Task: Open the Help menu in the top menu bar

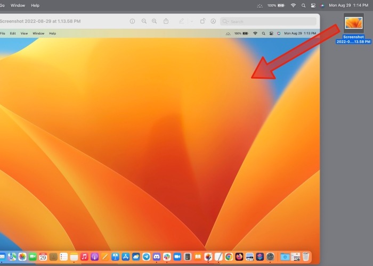Action: click(x=35, y=5)
